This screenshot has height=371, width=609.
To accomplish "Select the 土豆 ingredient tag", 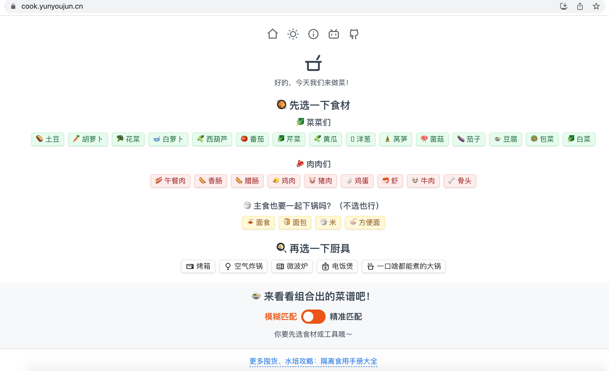I will [48, 139].
